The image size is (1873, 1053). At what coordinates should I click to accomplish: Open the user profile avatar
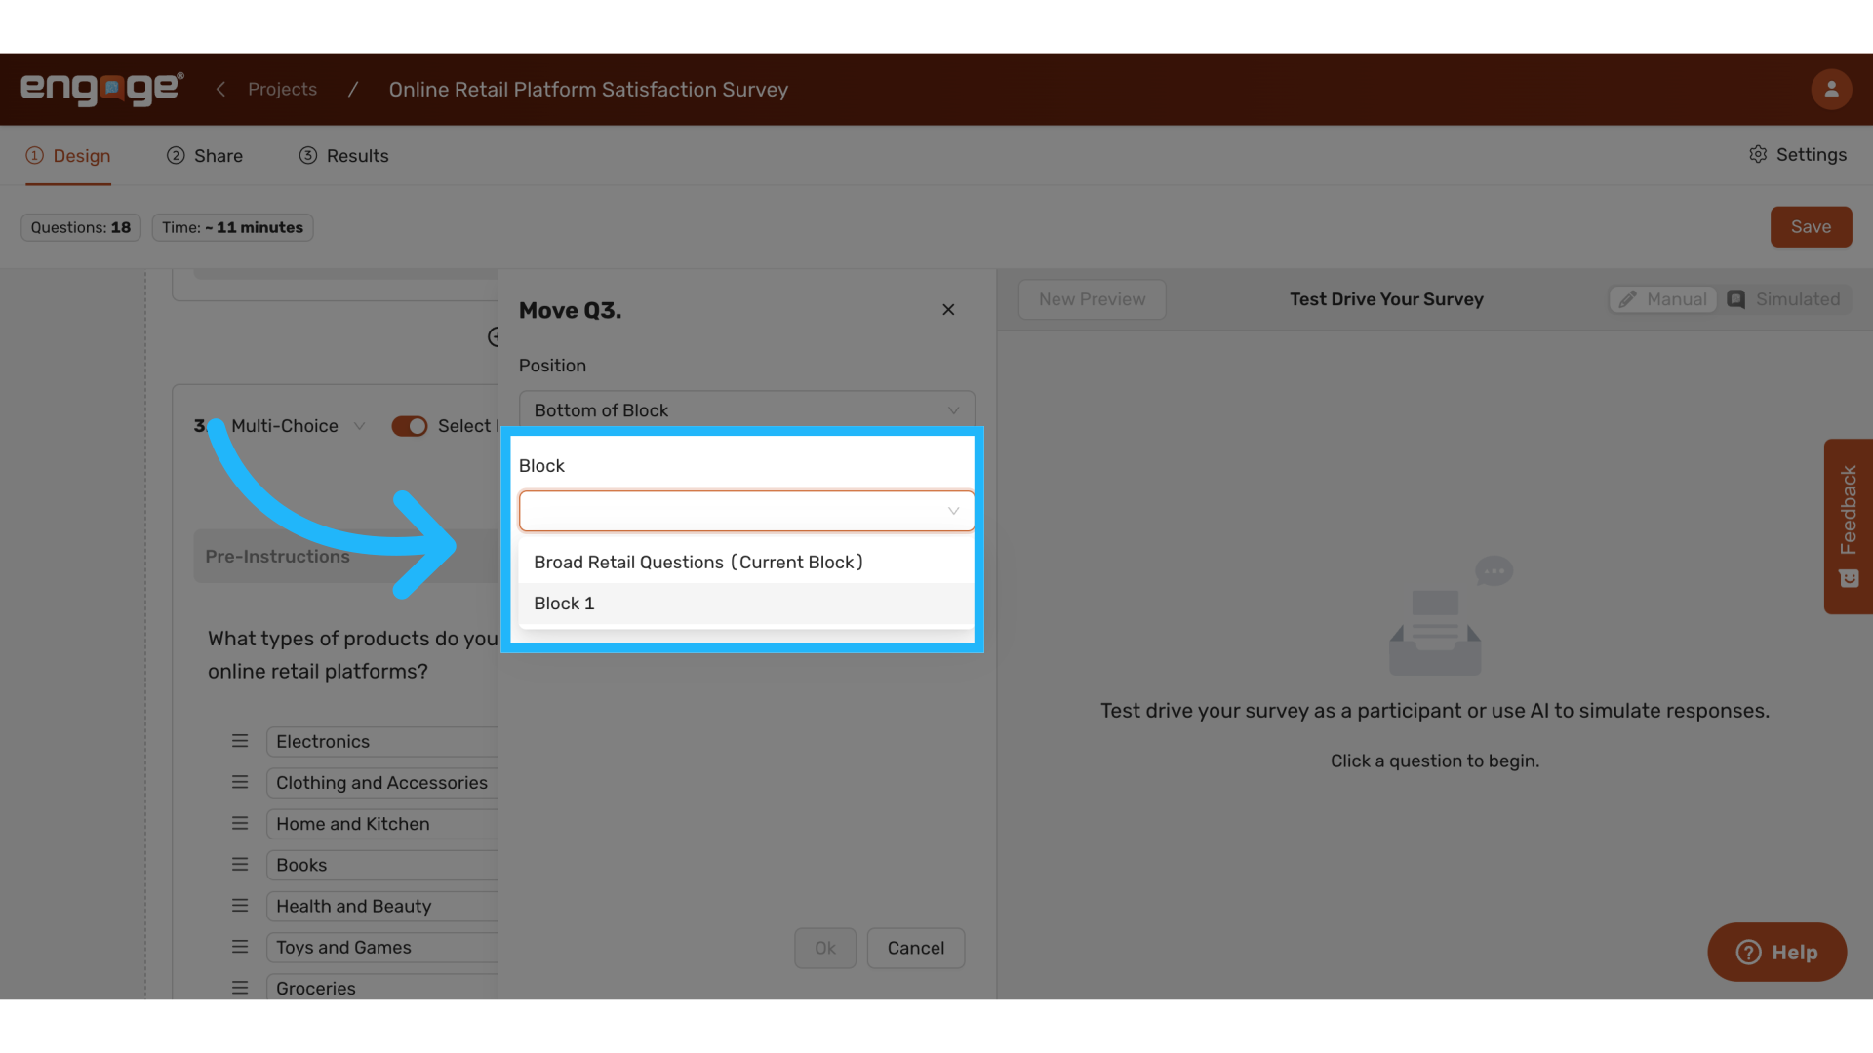1831,89
